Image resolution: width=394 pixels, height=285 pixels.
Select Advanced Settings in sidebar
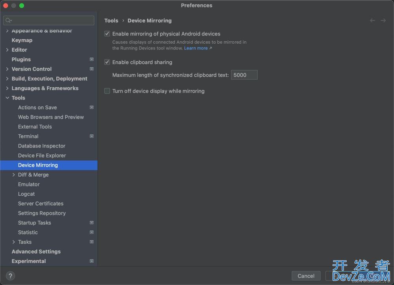click(x=36, y=252)
